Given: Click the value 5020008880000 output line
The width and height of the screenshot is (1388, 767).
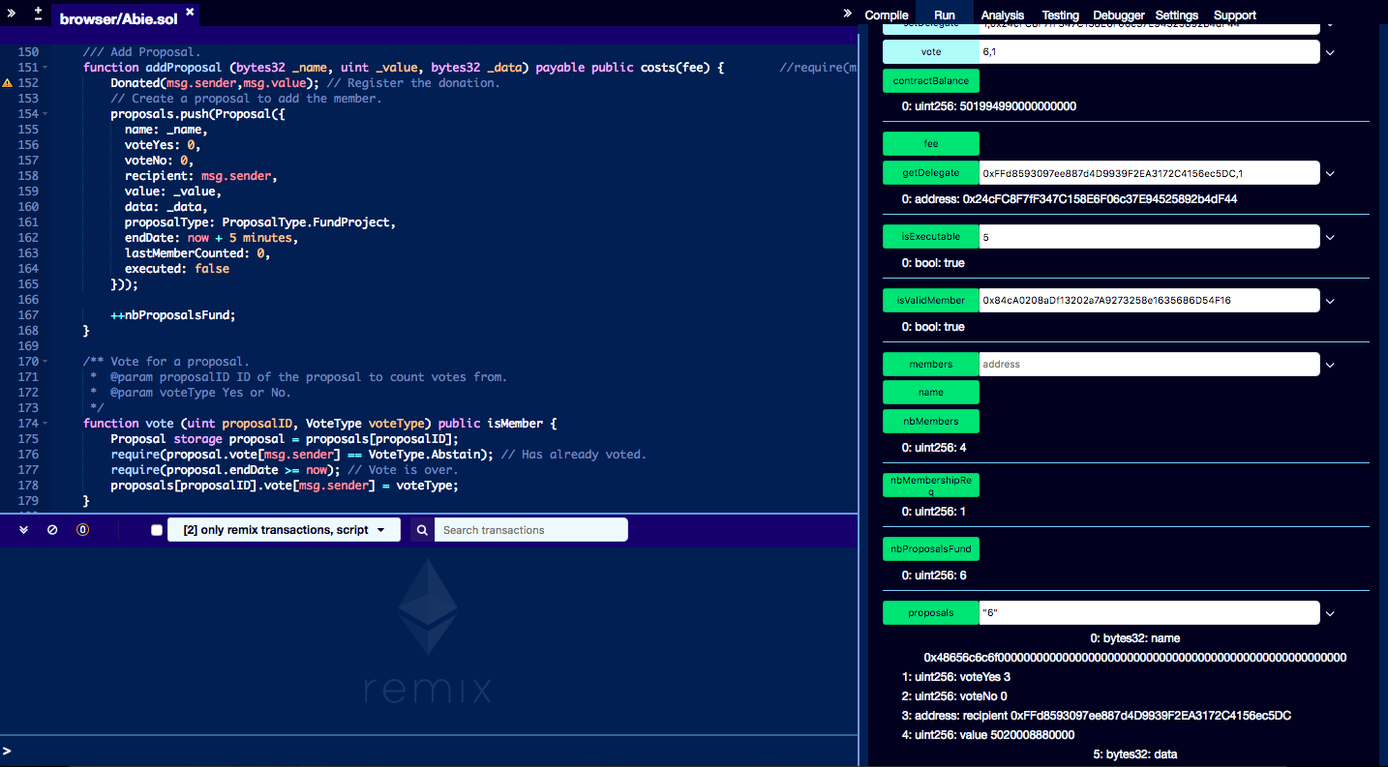Looking at the screenshot, I should [x=987, y=735].
